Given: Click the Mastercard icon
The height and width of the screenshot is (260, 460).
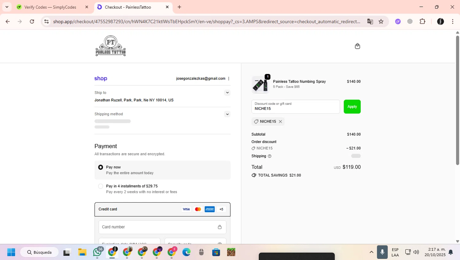Looking at the screenshot, I should [198, 209].
